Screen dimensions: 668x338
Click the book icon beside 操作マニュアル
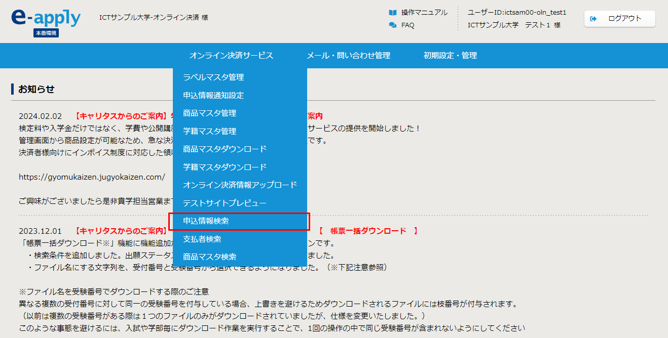392,13
